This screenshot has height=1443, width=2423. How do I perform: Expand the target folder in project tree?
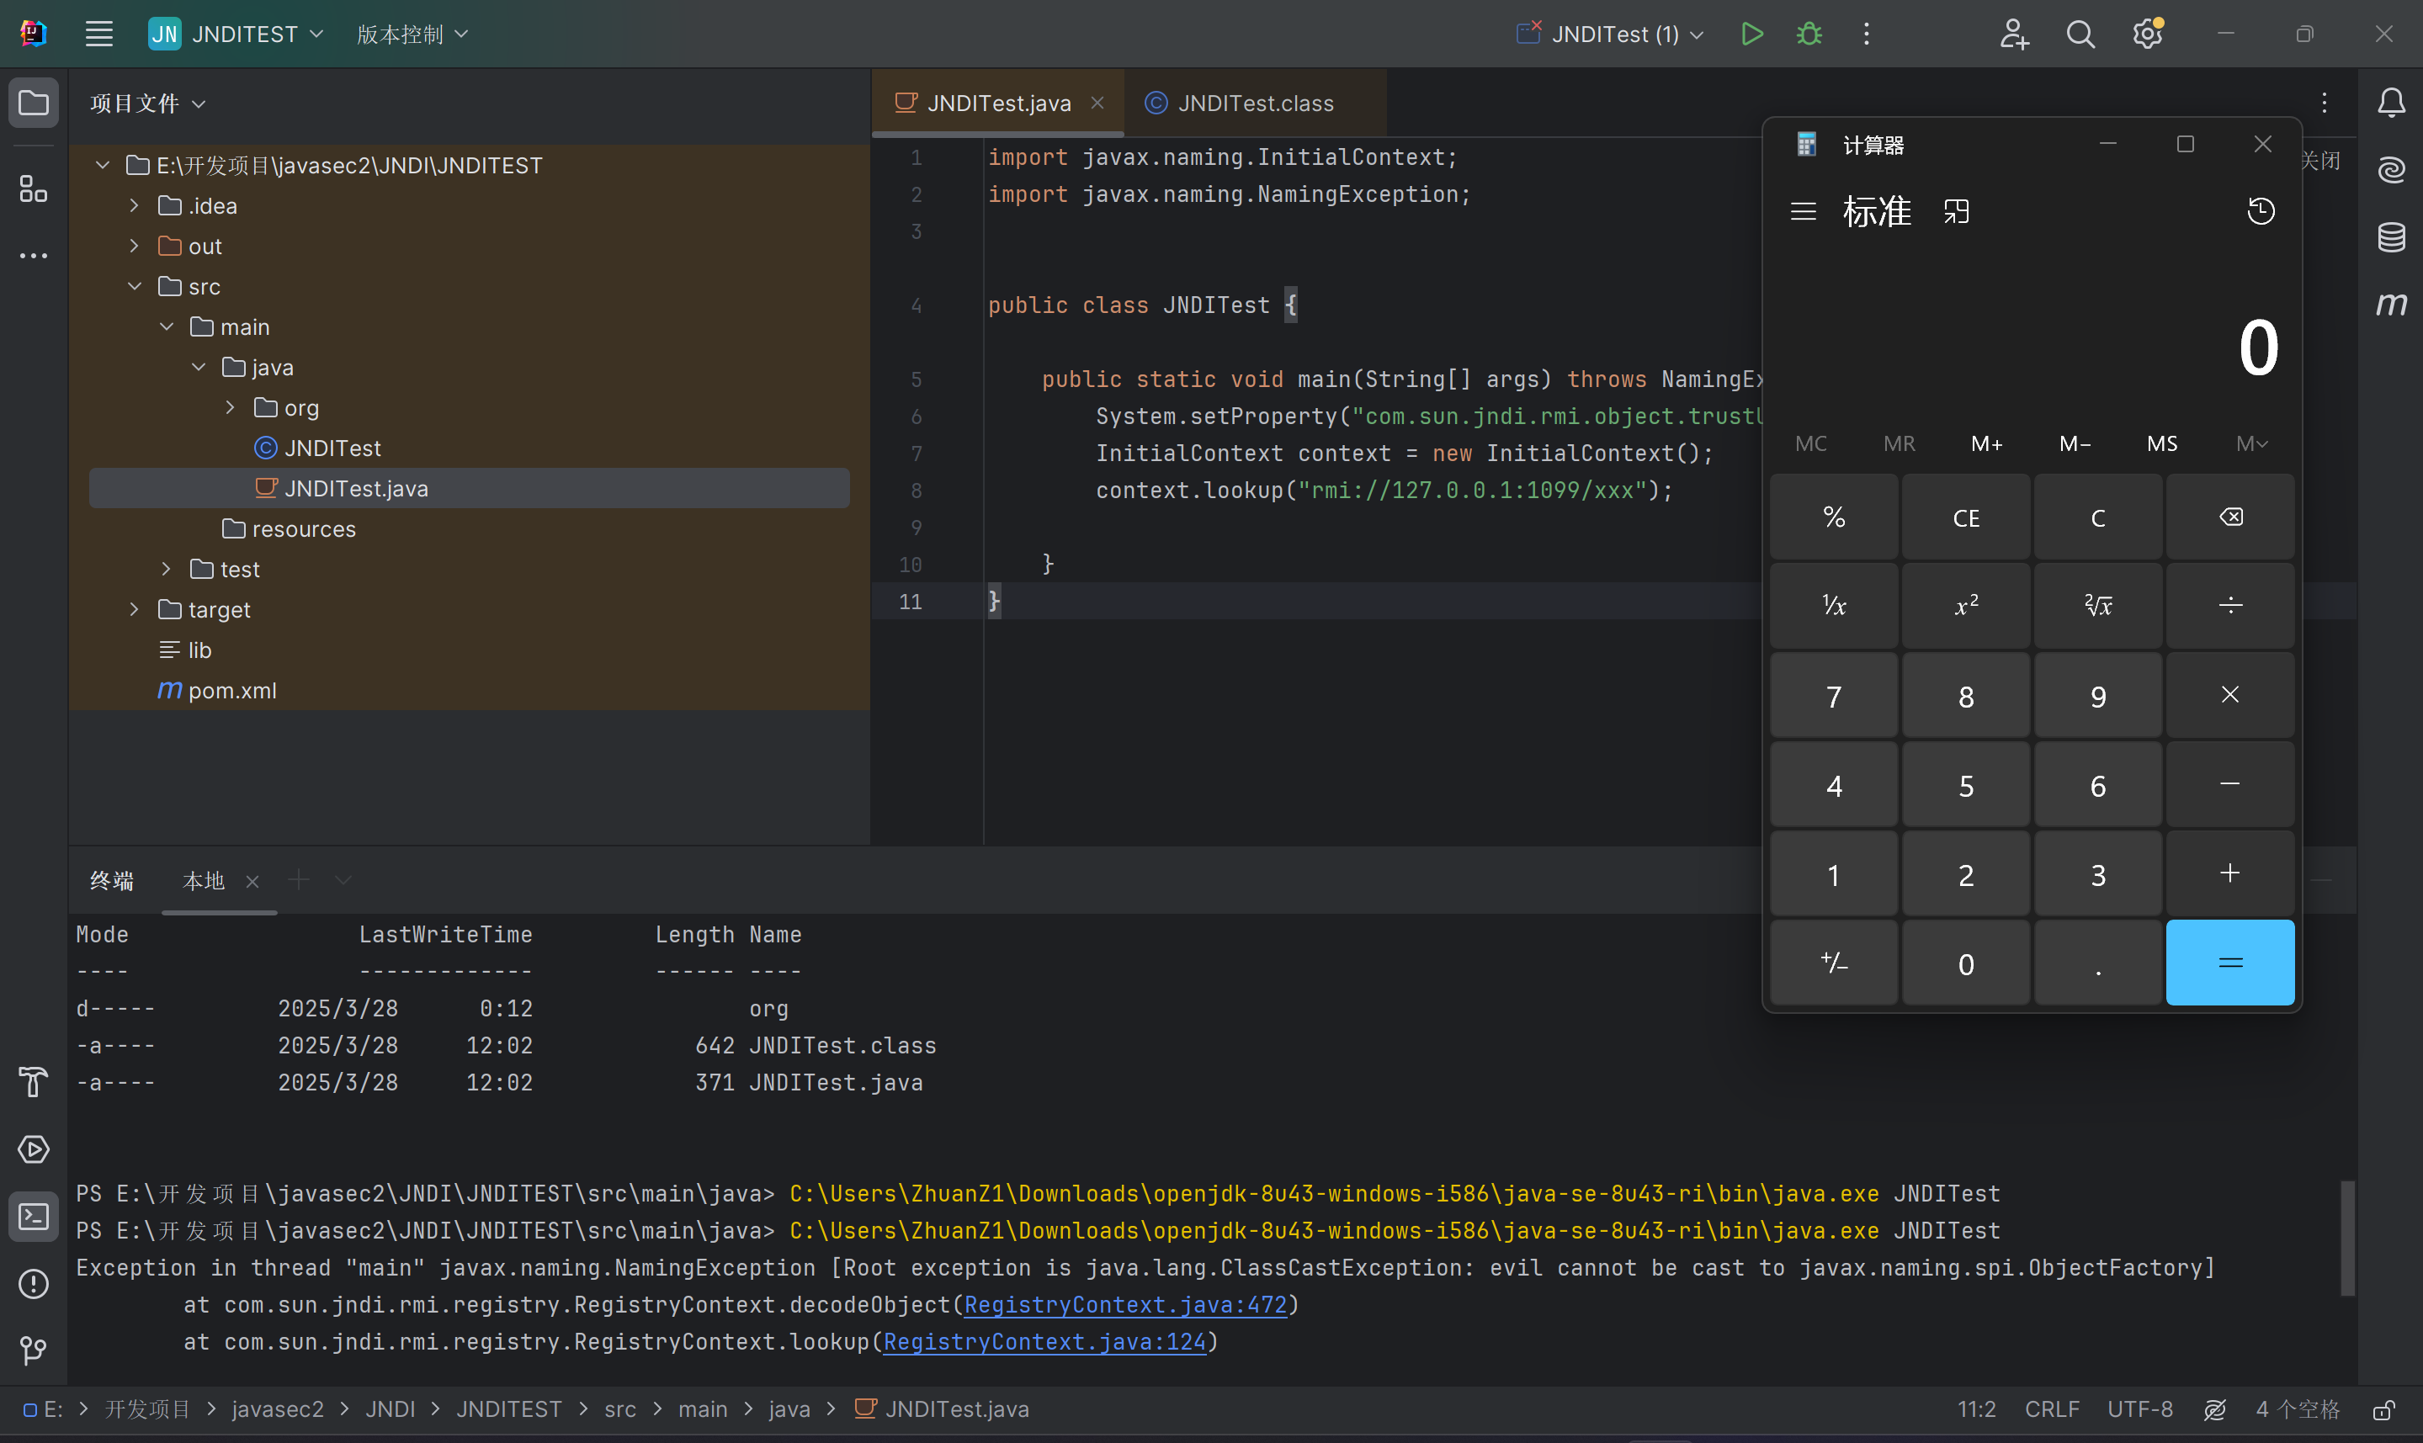pos(134,610)
